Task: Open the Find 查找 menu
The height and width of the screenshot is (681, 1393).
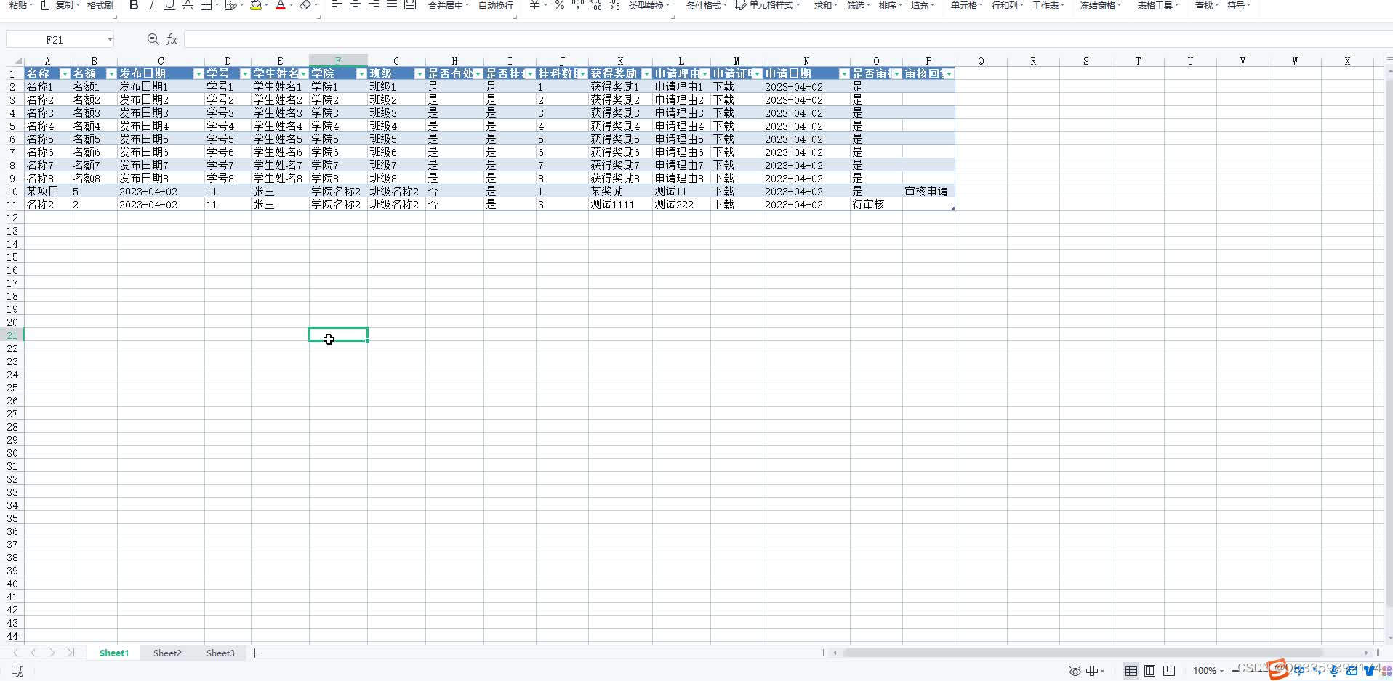Action: tap(1207, 5)
